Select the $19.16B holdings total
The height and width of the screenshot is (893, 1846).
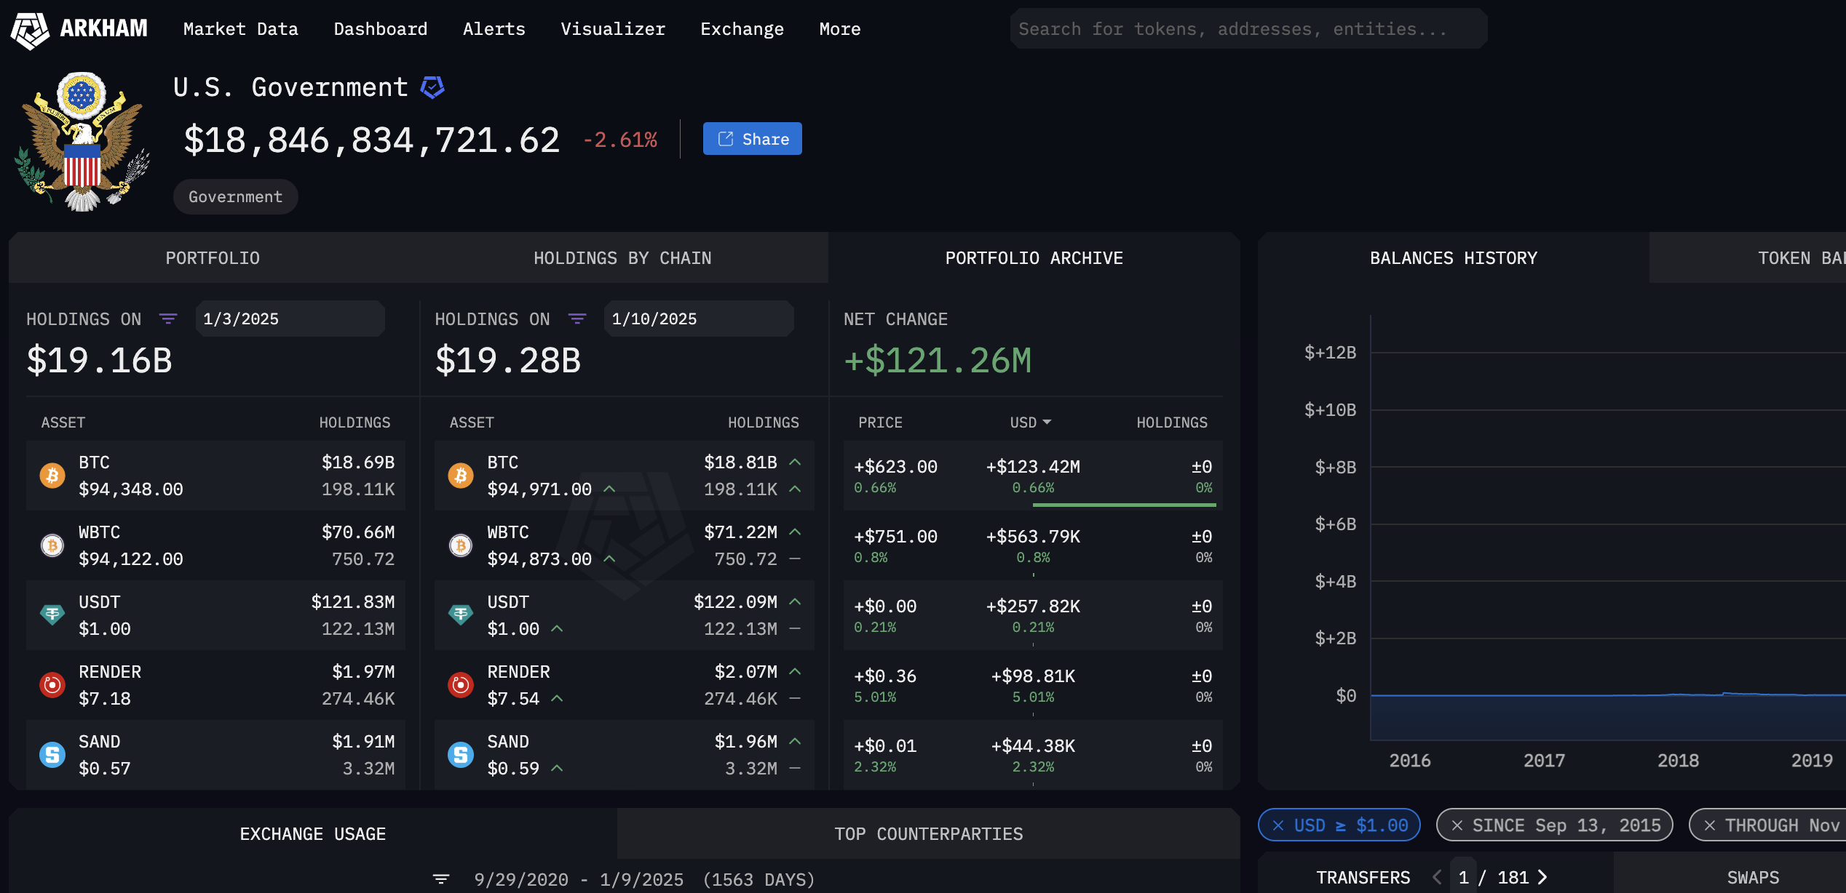pos(100,361)
